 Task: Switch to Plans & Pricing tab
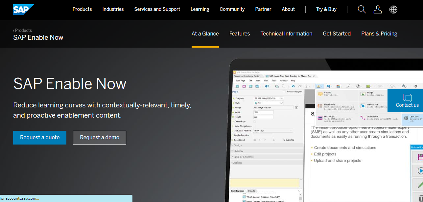pyautogui.click(x=379, y=34)
